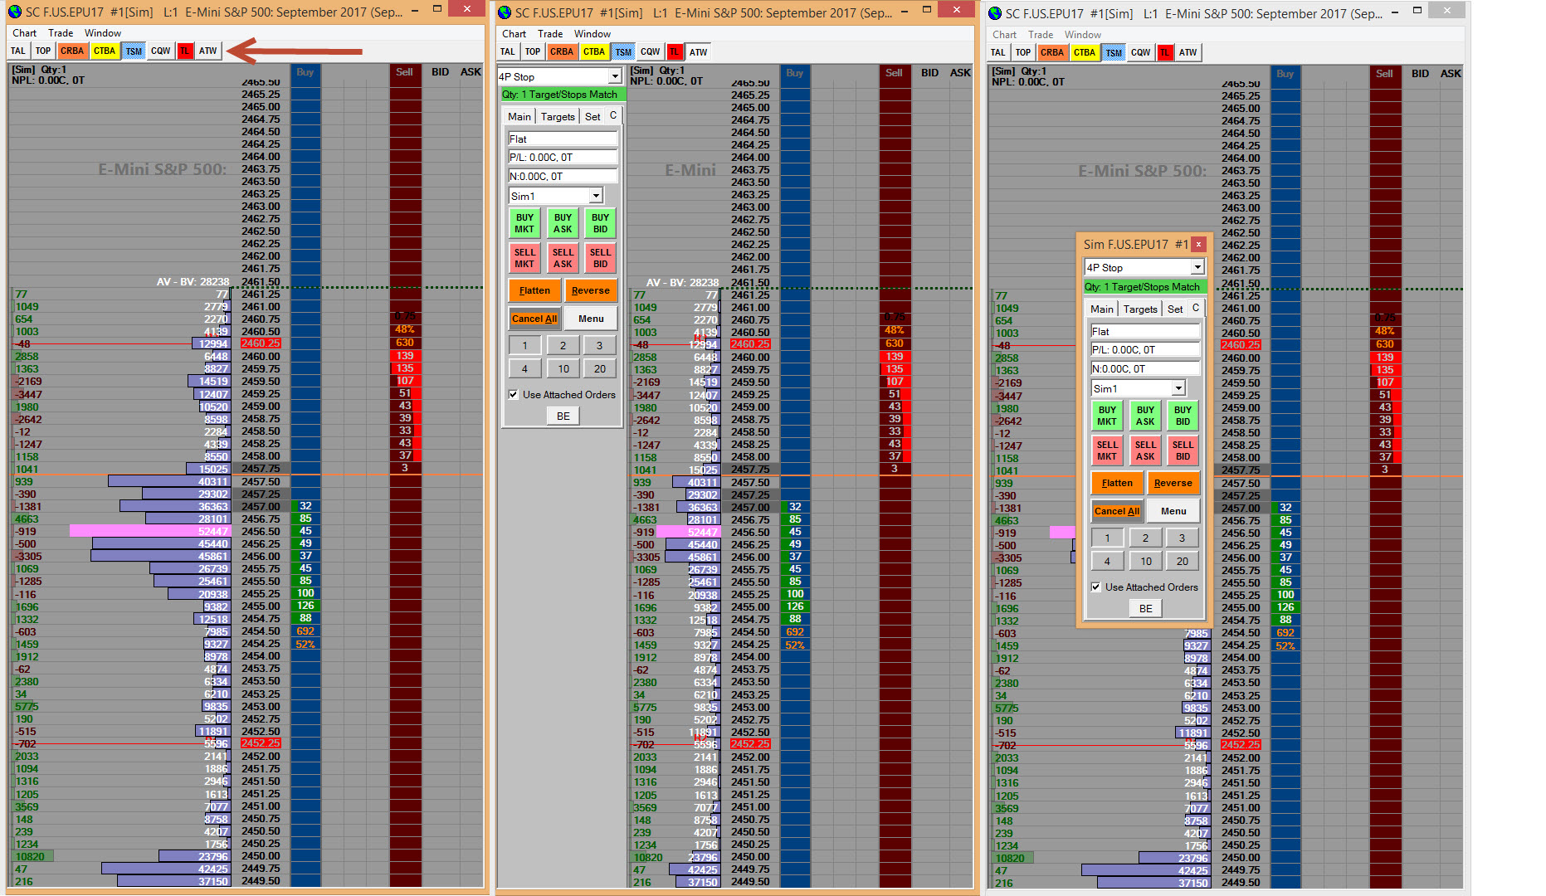Click Flatten button in docked trade panel
This screenshot has height=896, width=1546.
[534, 291]
